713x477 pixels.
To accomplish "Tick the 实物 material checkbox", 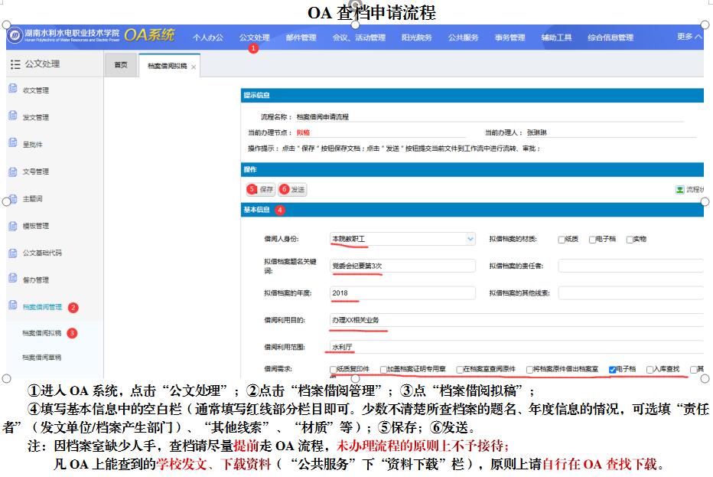I will 630,240.
